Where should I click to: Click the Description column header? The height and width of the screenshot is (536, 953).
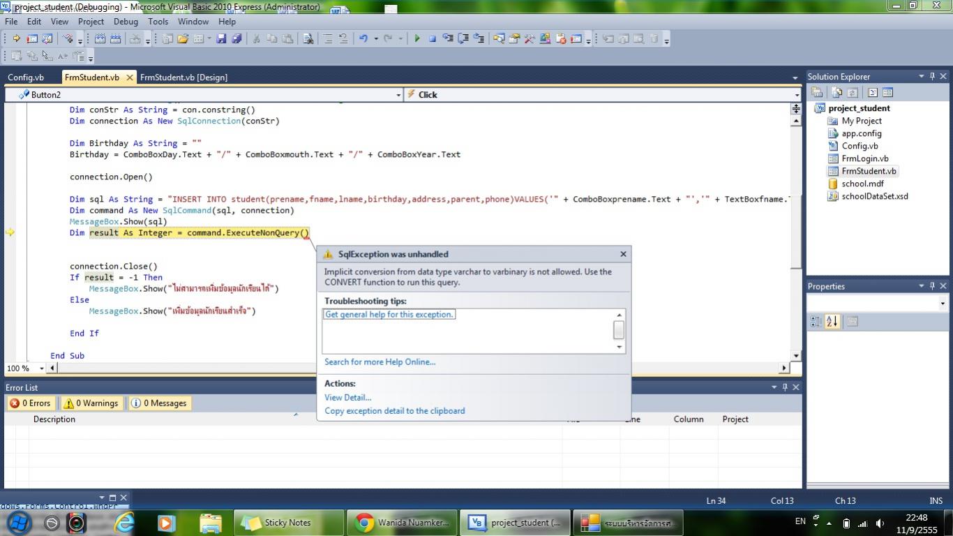54,419
